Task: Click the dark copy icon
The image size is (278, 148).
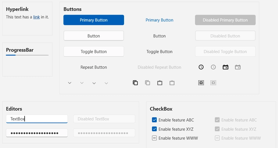Action: point(135,83)
